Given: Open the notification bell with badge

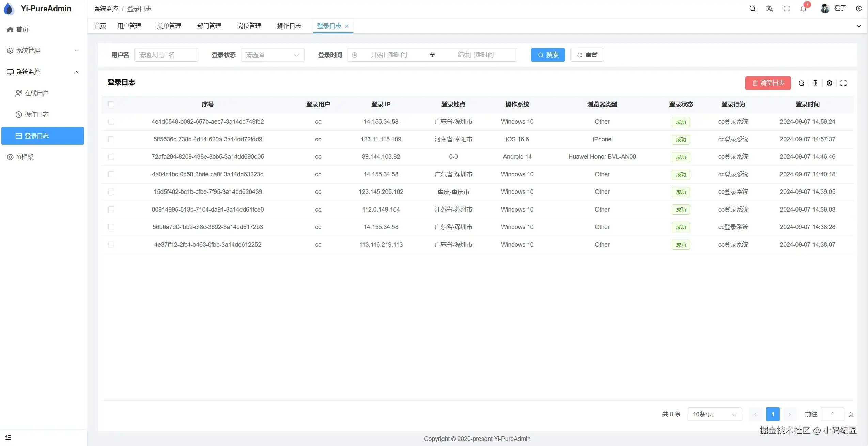Looking at the screenshot, I should tap(803, 9).
